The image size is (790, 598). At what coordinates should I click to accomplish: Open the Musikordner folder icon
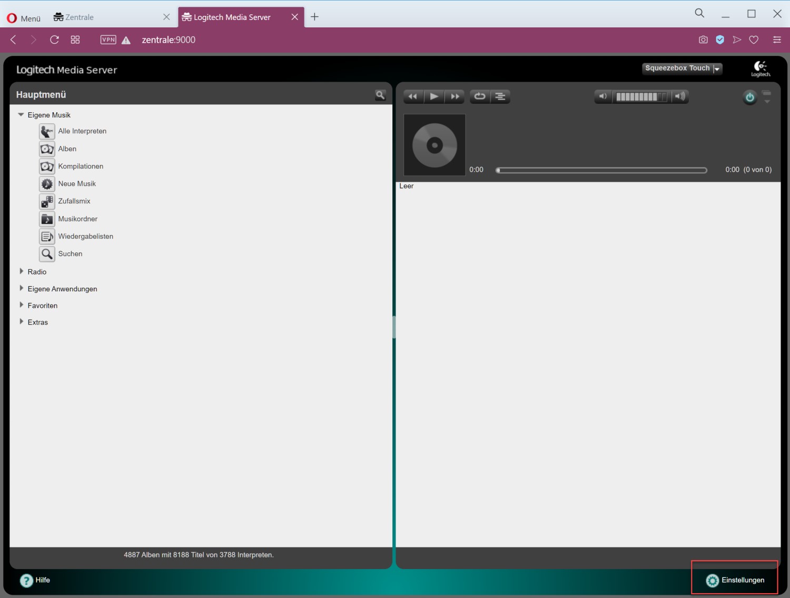[x=47, y=219]
